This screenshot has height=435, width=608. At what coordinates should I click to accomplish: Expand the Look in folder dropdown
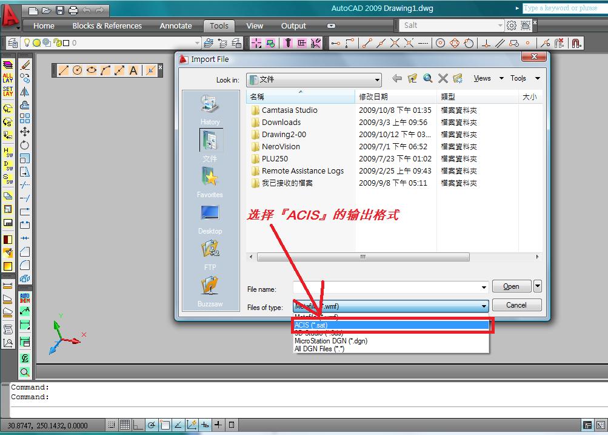(x=376, y=80)
